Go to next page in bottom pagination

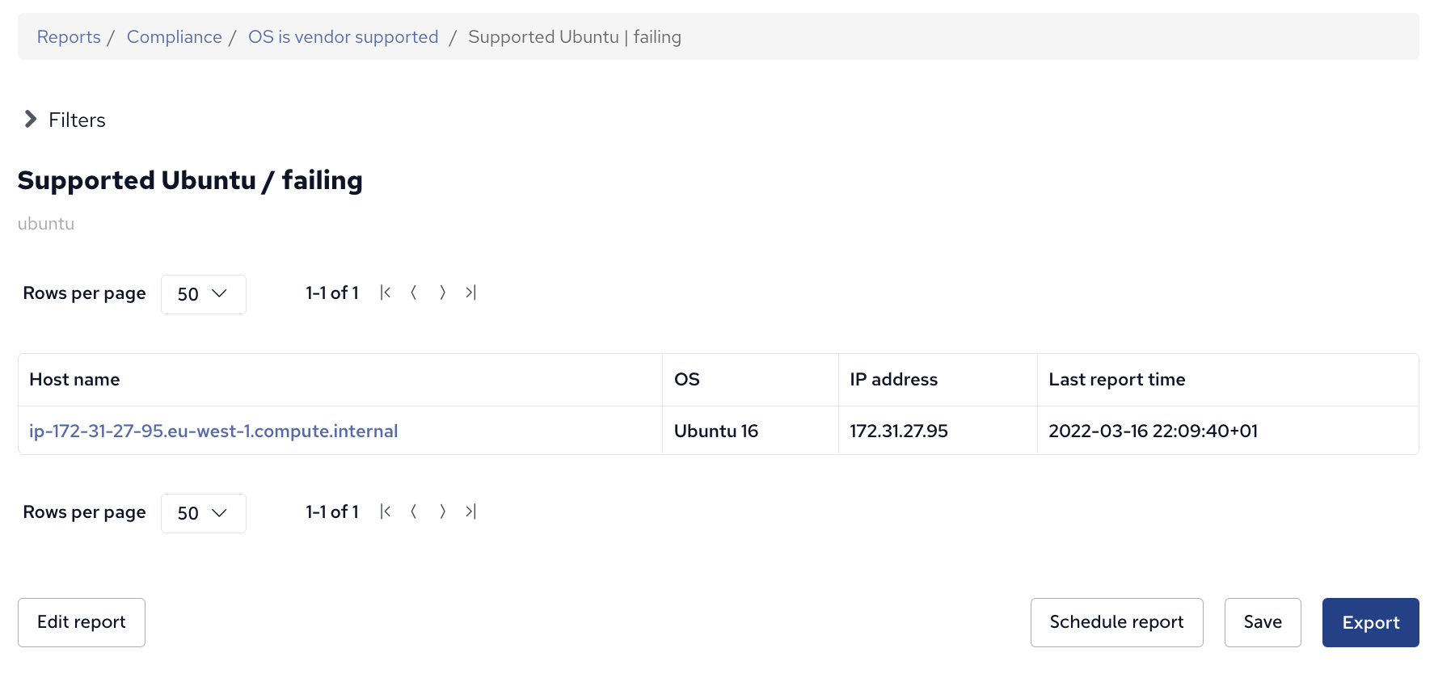pos(442,511)
